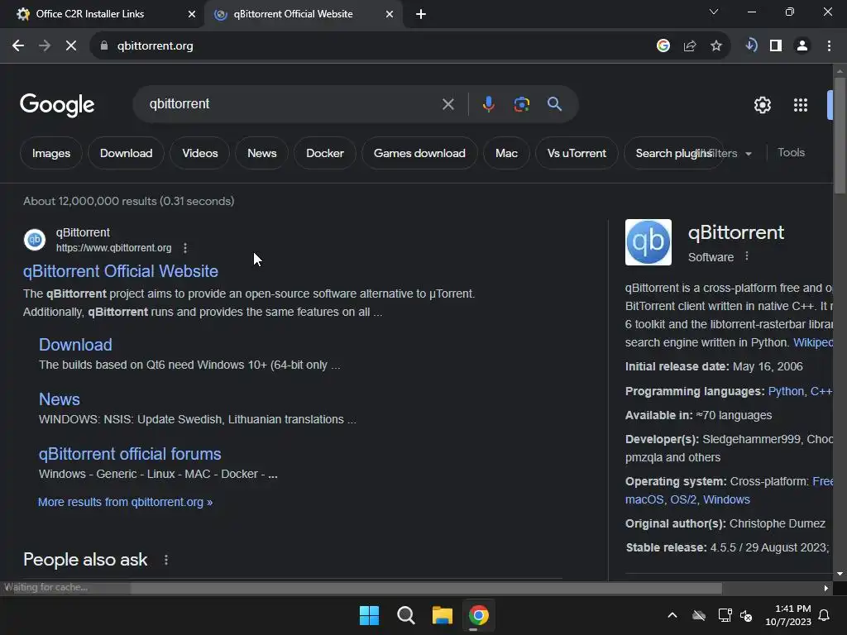Select the Vs uTorrent chip
847x635 pixels.
577,153
